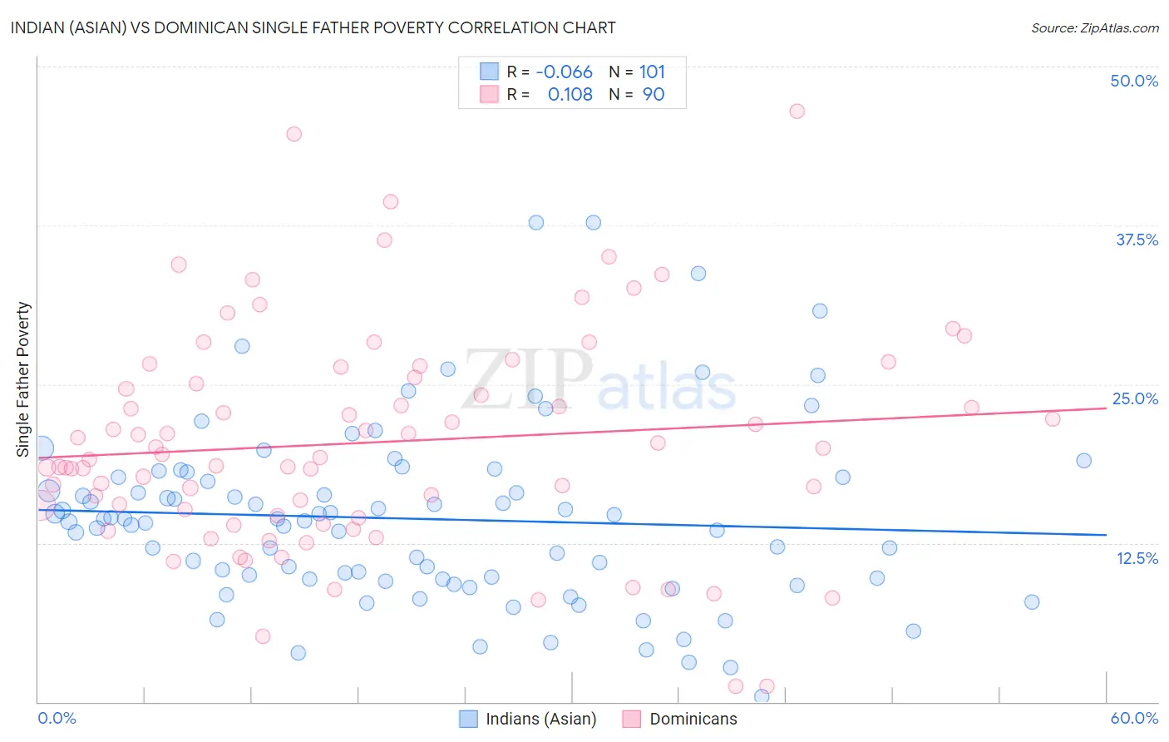The width and height of the screenshot is (1169, 742).
Task: Click the blue Indians (Asian) legend swatch
Action: click(468, 719)
